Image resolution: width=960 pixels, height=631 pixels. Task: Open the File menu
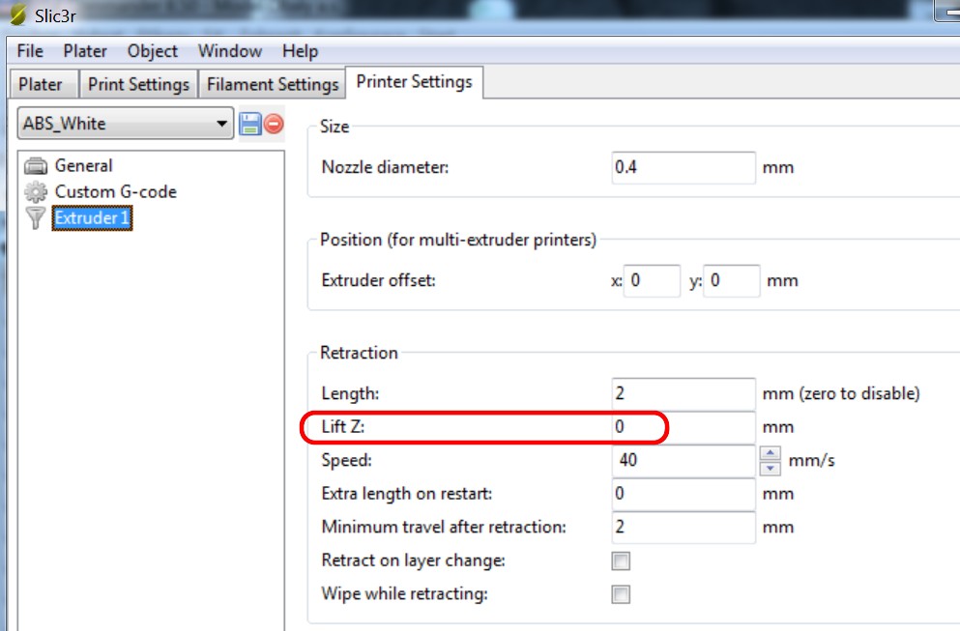tap(30, 51)
